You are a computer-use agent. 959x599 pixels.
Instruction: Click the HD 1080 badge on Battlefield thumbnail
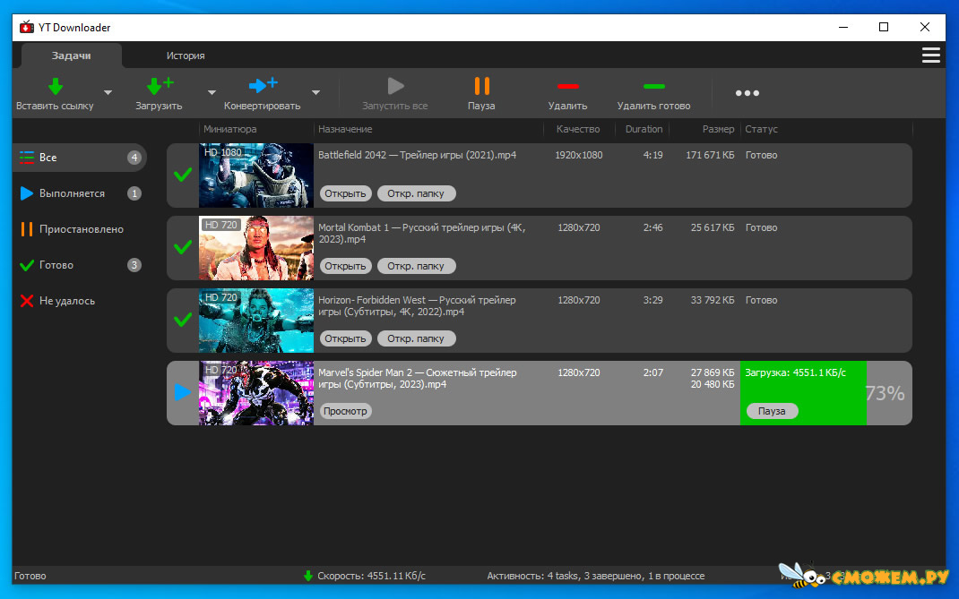click(x=223, y=152)
